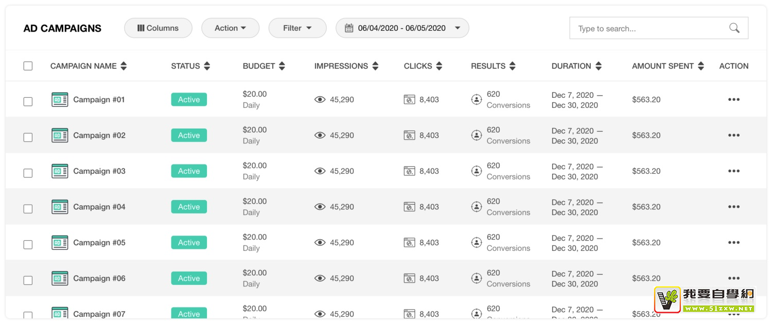The image size is (772, 324).
Task: Open the Campaign #06 name link
Action: coord(99,278)
